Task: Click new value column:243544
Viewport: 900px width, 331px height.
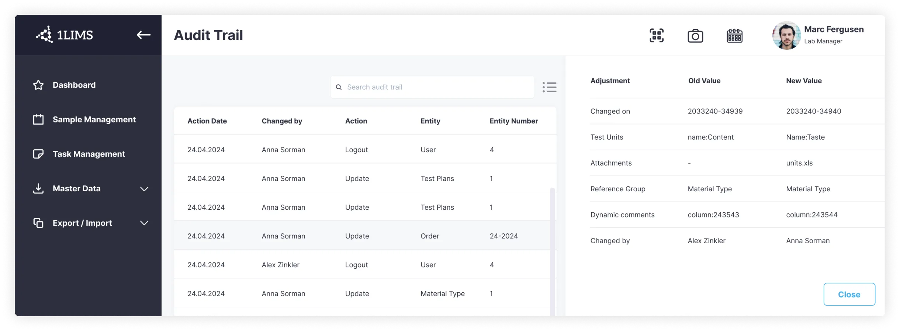Action: pos(811,215)
